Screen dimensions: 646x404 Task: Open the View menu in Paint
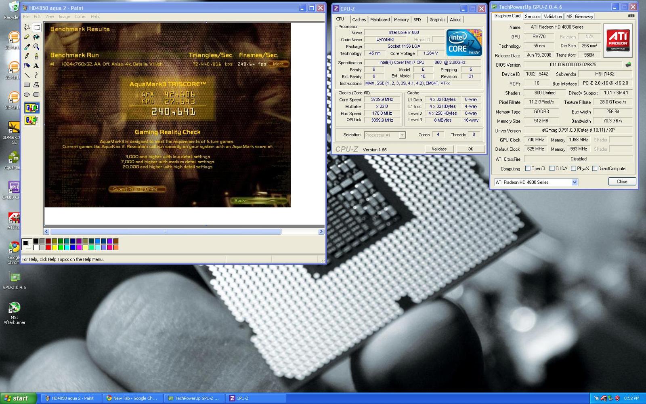50,17
